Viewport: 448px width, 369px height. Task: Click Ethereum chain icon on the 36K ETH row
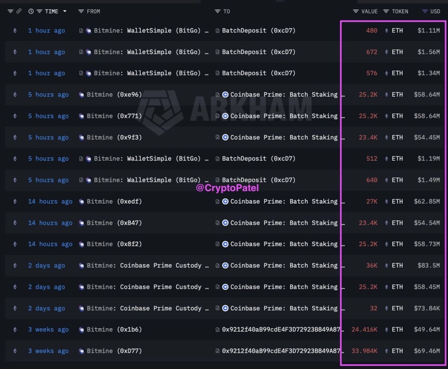click(x=15, y=266)
